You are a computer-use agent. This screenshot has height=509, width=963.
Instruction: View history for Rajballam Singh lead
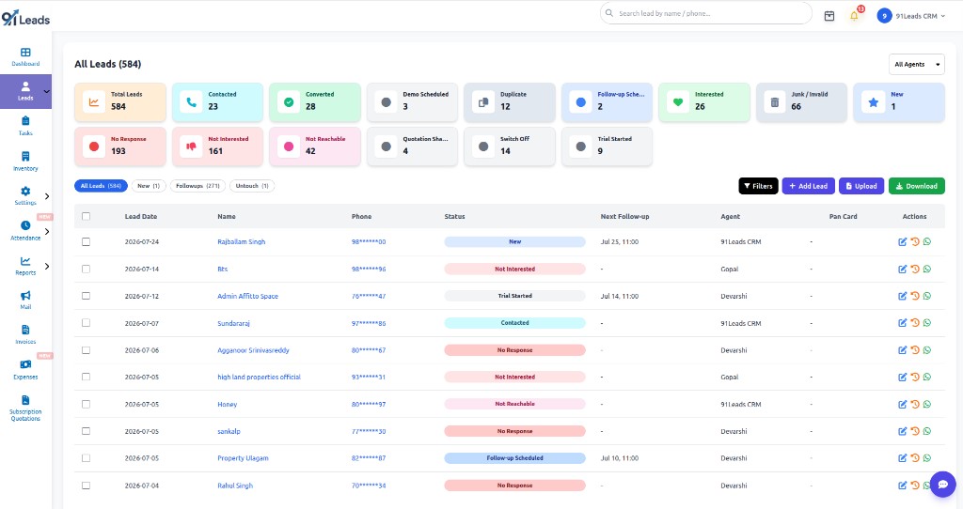click(914, 241)
